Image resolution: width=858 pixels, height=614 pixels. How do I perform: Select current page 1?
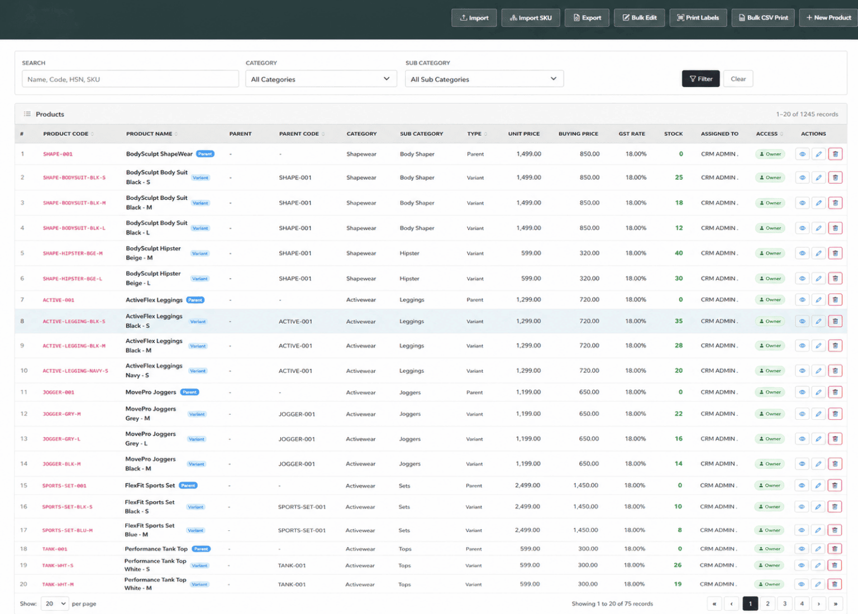(750, 603)
